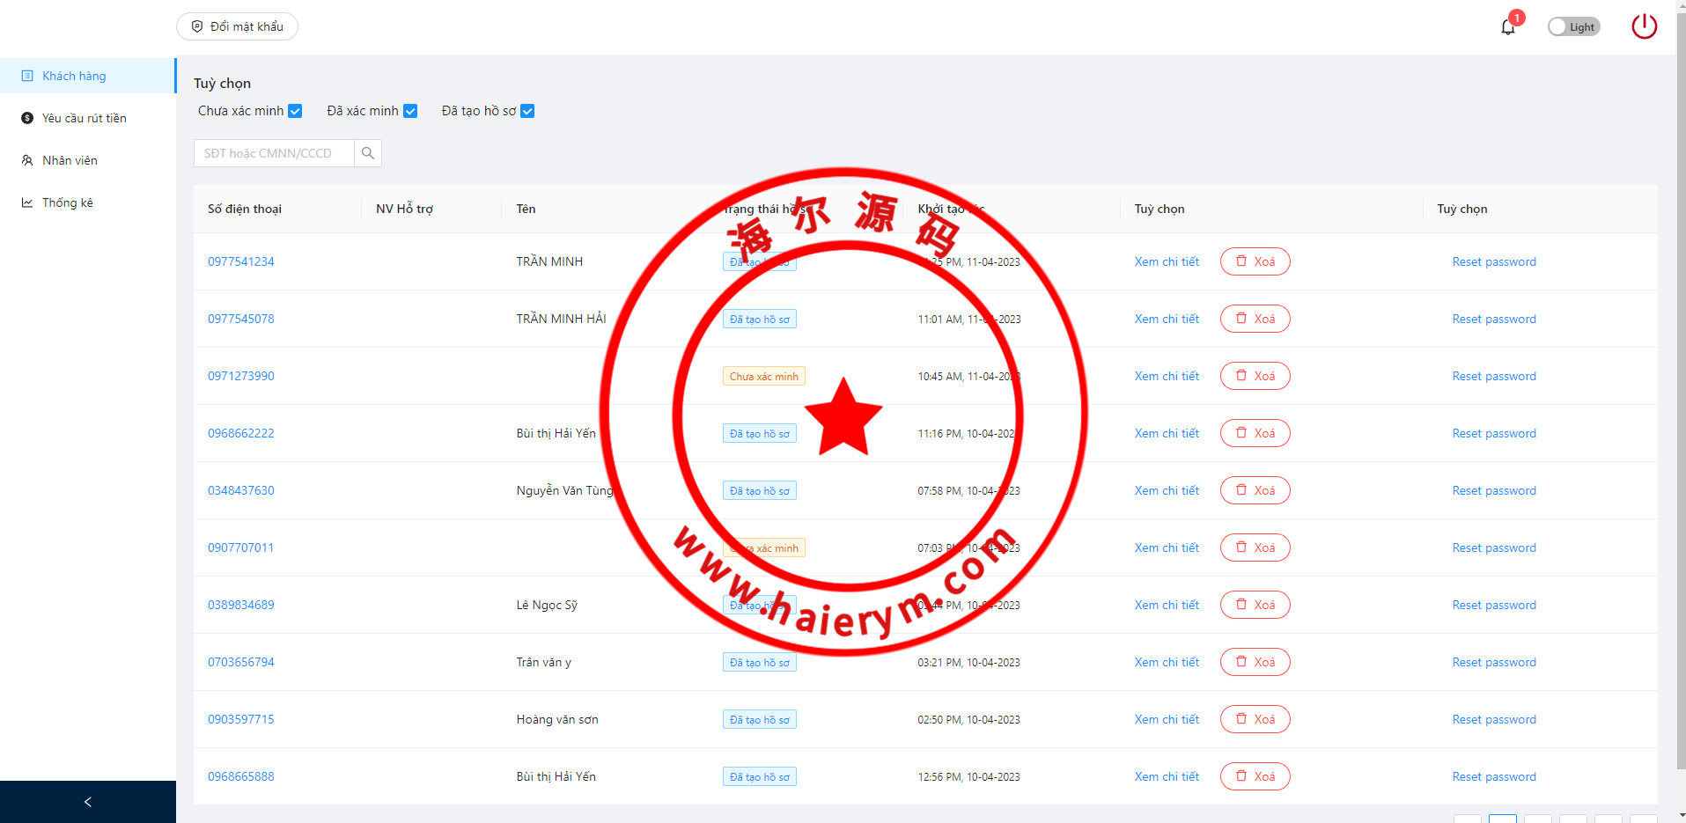Reset password for Hoàng văn sơn
1686x823 pixels.
point(1494,719)
